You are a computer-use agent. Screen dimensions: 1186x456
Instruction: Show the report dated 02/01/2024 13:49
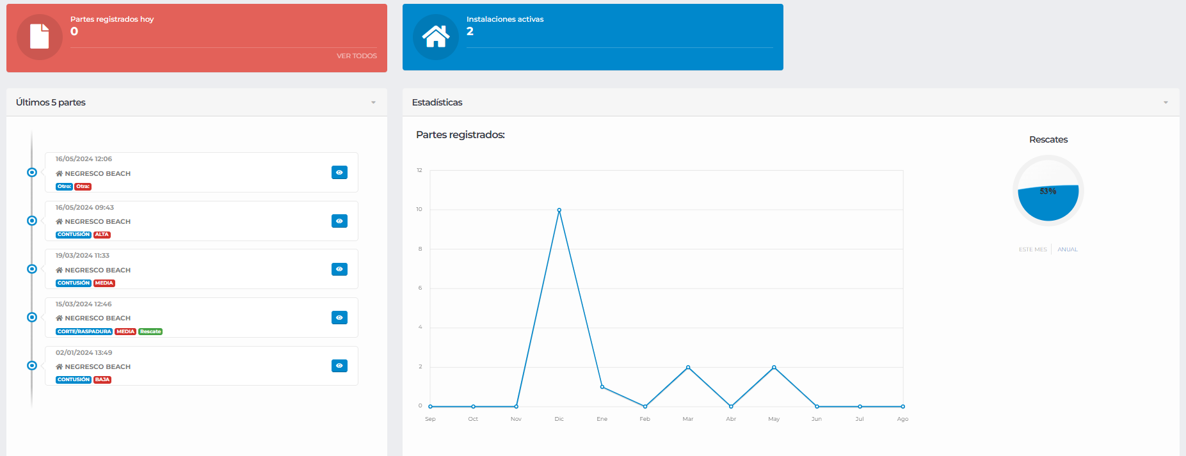click(x=339, y=366)
